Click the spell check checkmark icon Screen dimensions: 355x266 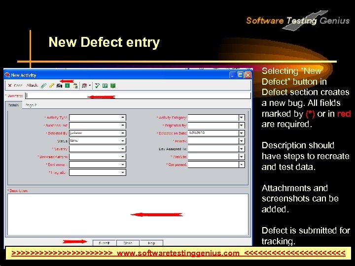pos(97,86)
